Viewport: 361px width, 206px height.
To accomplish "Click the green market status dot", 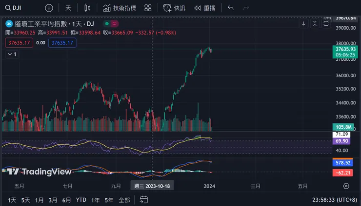I will point(107,23).
